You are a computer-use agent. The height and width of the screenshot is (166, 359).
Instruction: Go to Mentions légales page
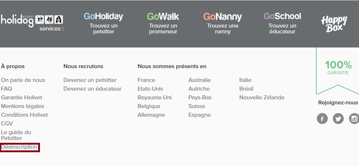pos(23,106)
